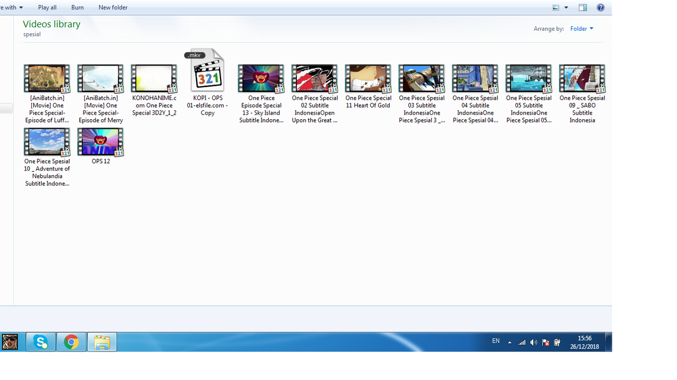Screen dimensions: 677x380
Task: Select the Episode of Merry video thumbnail
Action: 100,79
